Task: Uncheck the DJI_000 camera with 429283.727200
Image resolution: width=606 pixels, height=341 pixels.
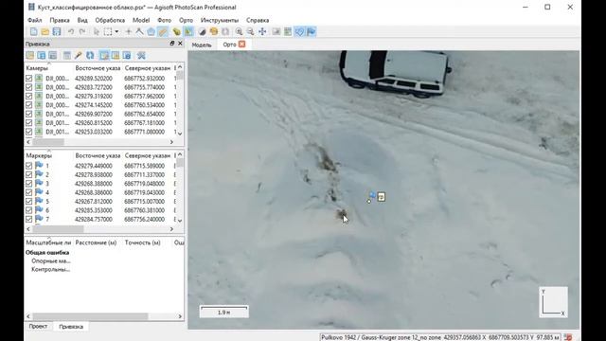Action: pos(29,87)
